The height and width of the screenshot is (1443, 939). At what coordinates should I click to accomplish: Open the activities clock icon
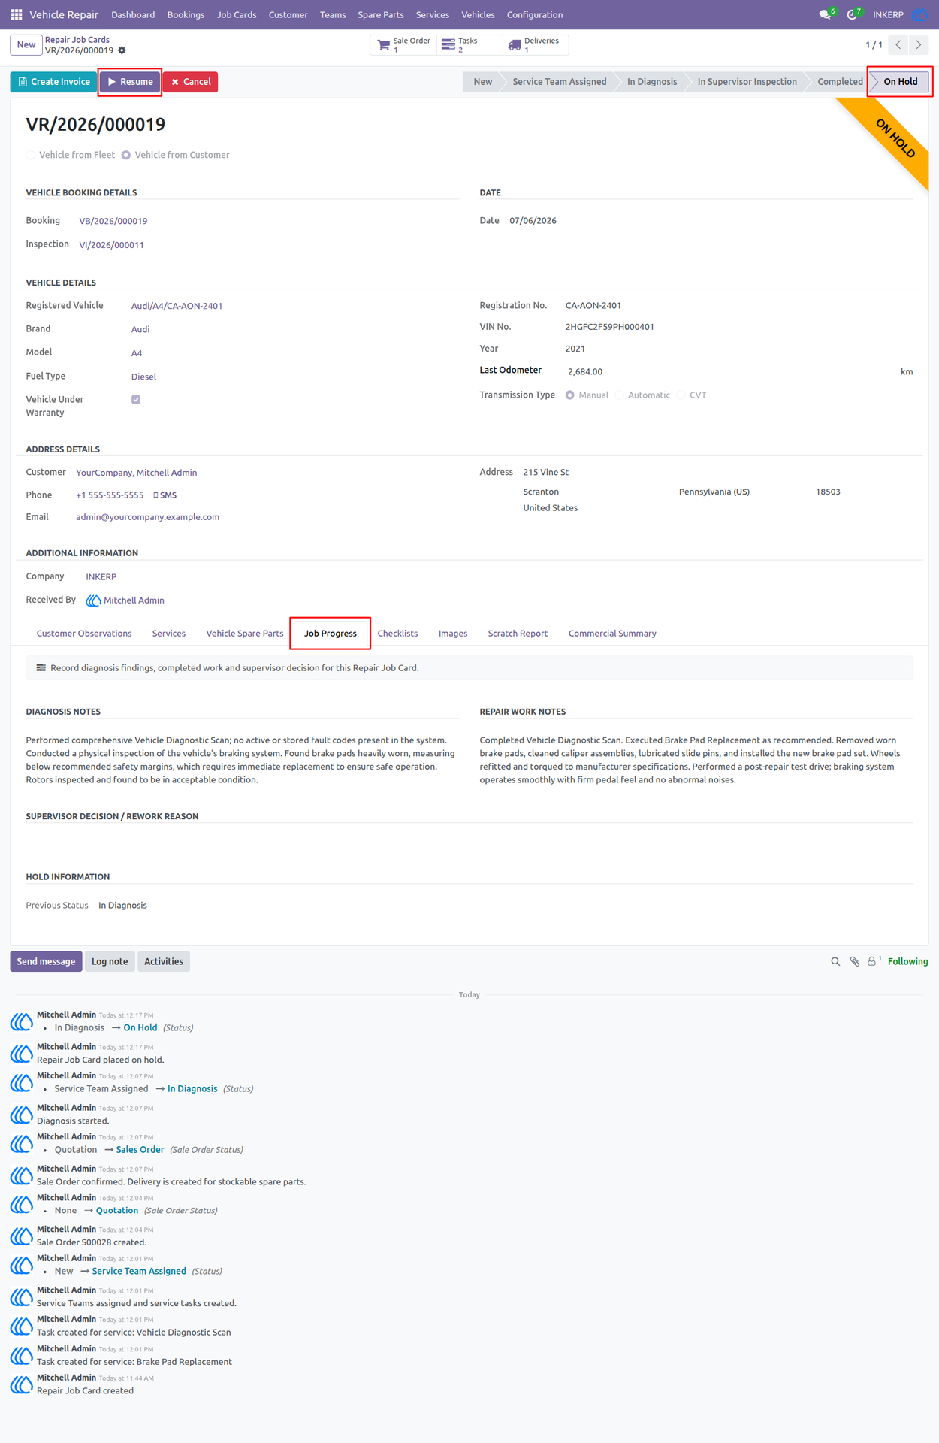tap(852, 14)
